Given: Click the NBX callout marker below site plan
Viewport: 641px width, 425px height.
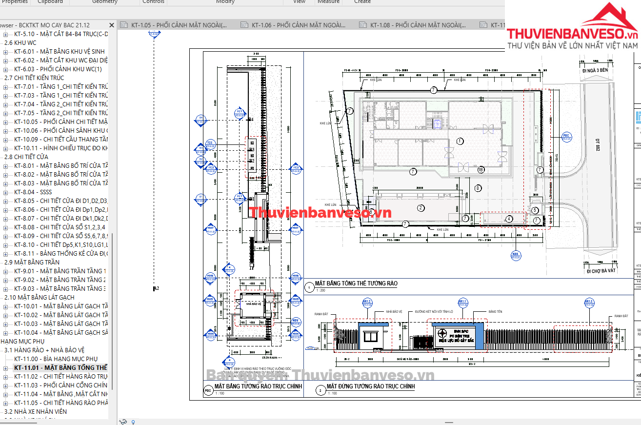Looking at the screenshot, I should [515, 254].
